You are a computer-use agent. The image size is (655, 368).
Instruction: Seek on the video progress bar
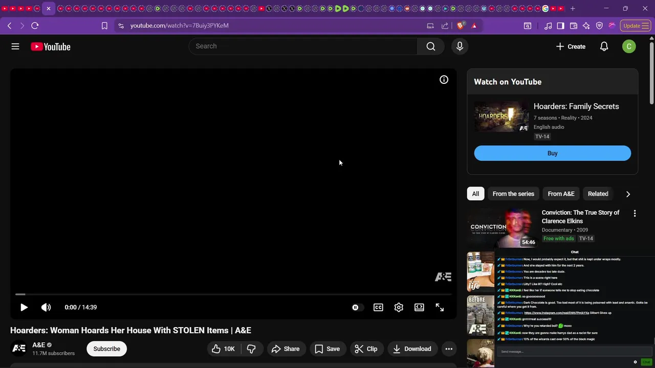[233, 294]
